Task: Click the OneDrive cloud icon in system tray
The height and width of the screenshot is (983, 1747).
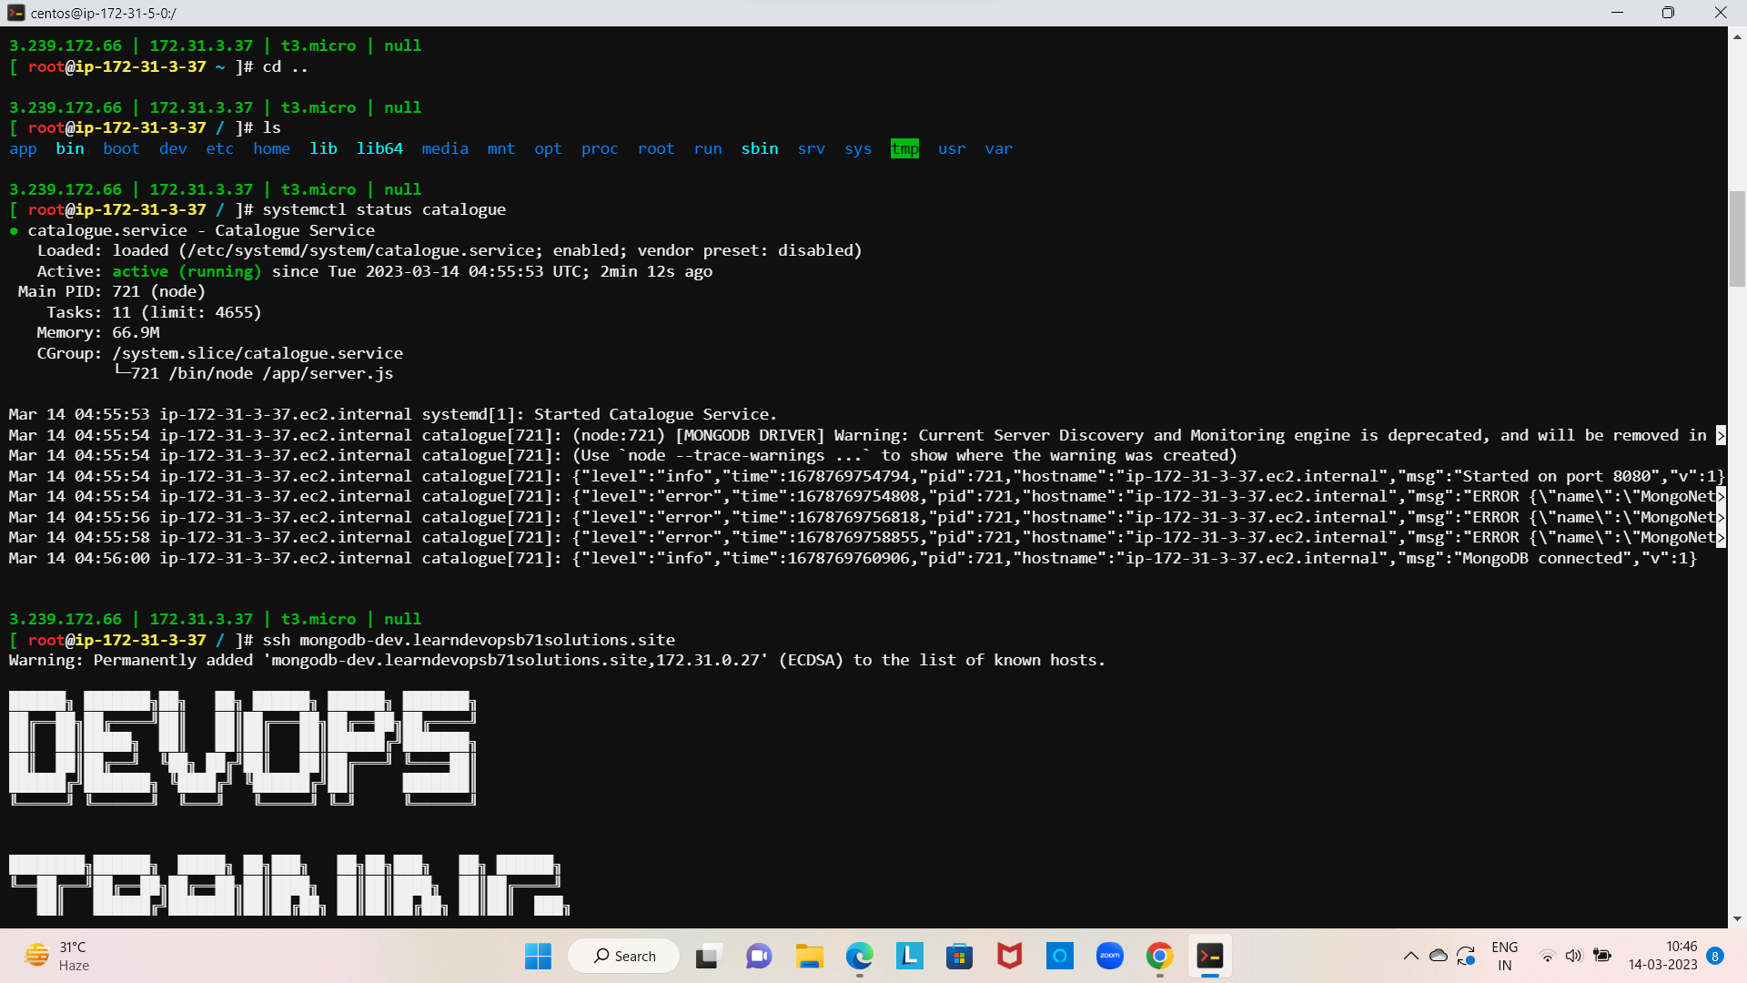Action: (x=1439, y=956)
